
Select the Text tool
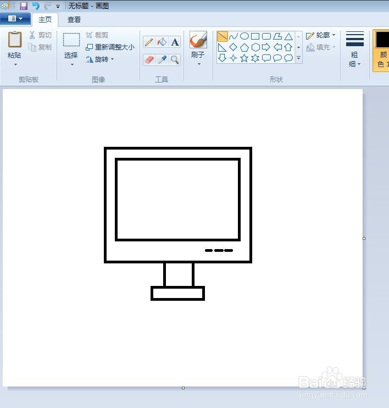pyautogui.click(x=175, y=42)
